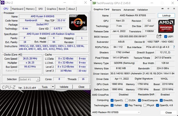The image size is (178, 116).
Task: Toggle the CUDA checkbox
Action: click(127, 100)
